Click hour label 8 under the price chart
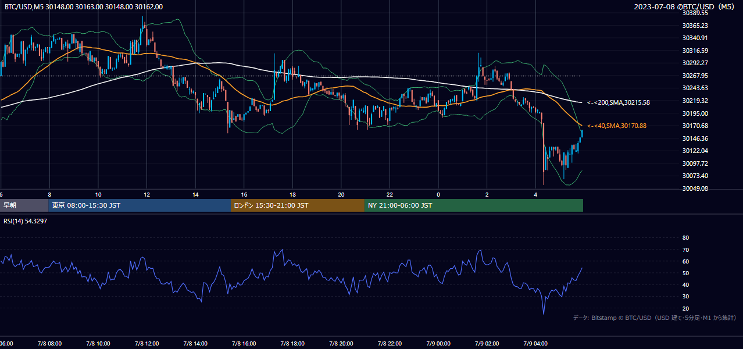Image resolution: width=743 pixels, height=349 pixels. [x=49, y=194]
